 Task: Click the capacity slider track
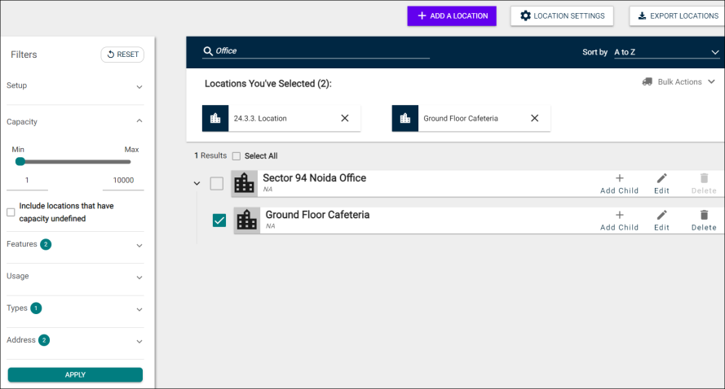75,162
